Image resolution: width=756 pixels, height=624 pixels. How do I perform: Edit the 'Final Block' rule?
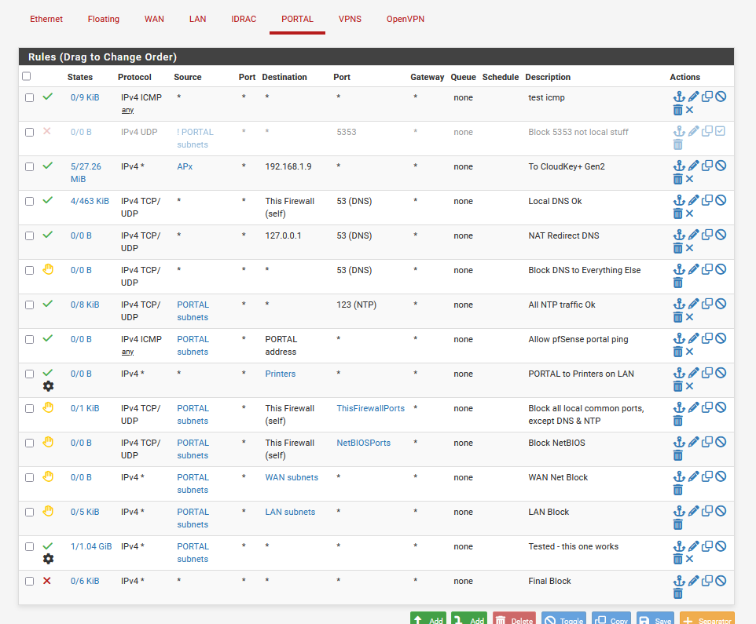point(693,581)
